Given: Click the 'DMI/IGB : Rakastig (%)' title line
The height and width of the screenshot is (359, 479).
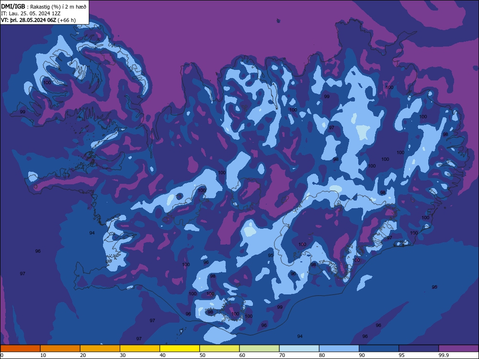Looking at the screenshot, I should (44, 7).
